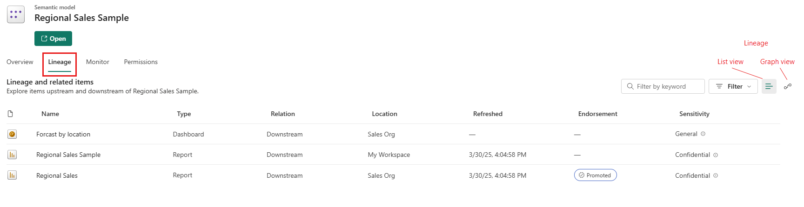
Task: Click info icon for Regional Sales sensitivity
Action: click(716, 175)
